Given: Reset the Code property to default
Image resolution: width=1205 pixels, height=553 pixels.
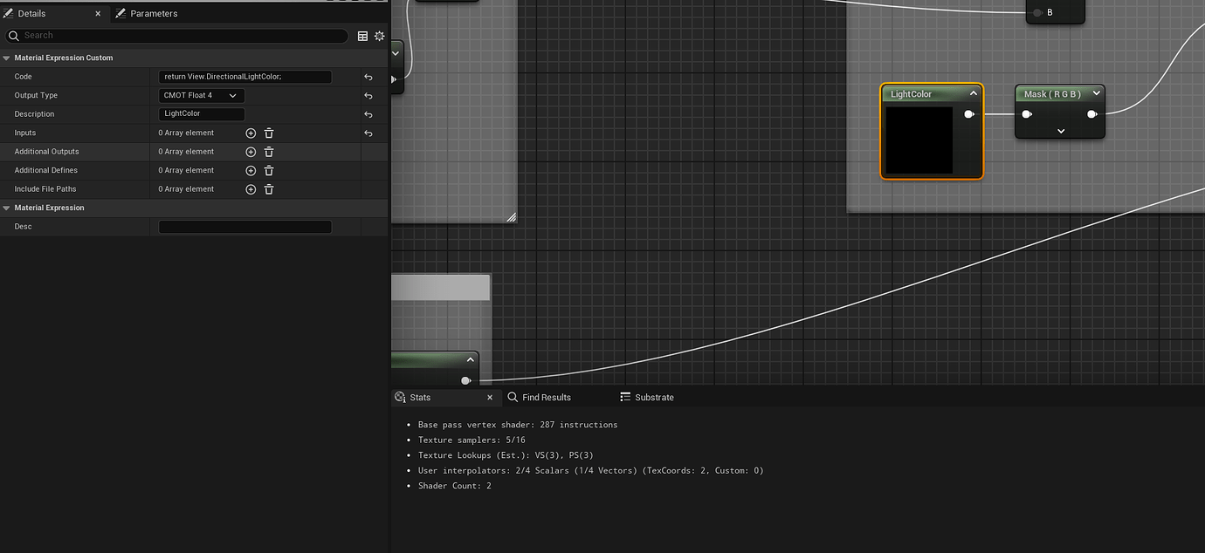Looking at the screenshot, I should (x=368, y=77).
